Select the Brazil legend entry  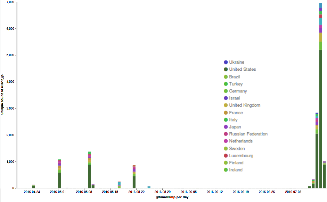(234, 77)
